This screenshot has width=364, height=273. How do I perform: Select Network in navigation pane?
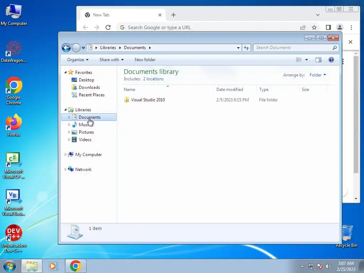pos(83,170)
